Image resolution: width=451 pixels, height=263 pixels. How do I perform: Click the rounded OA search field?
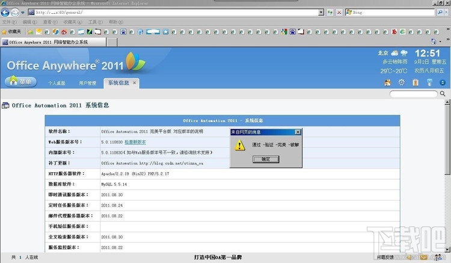414,94
